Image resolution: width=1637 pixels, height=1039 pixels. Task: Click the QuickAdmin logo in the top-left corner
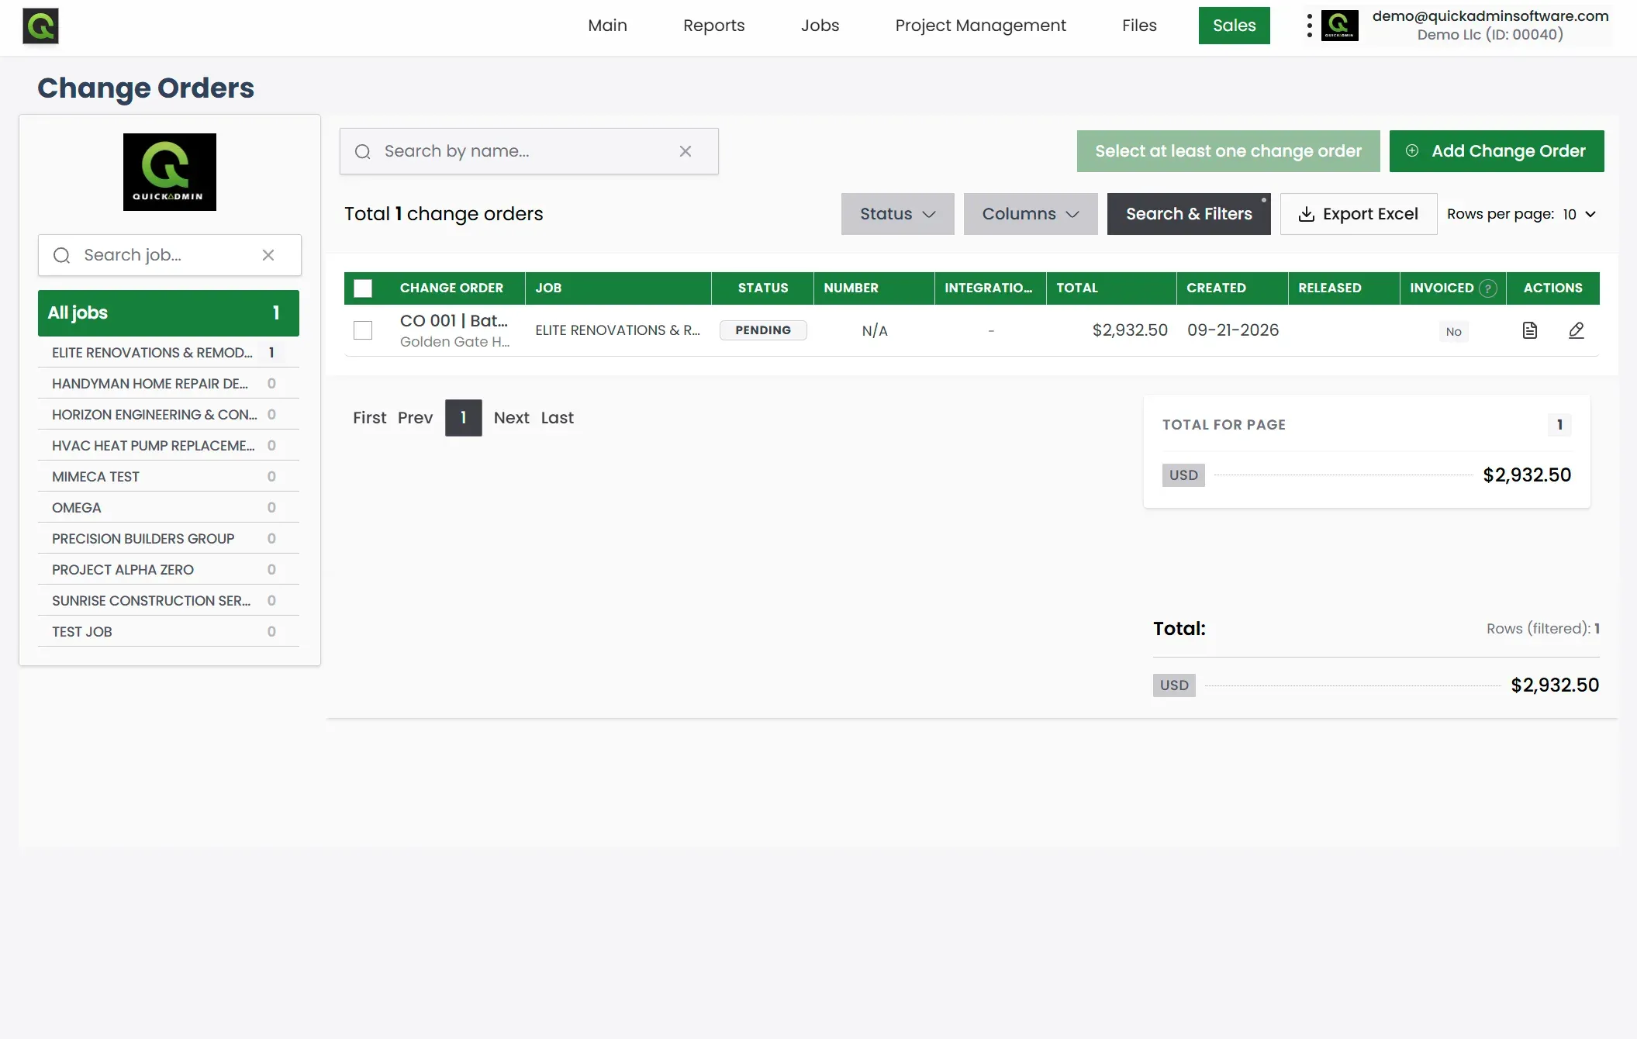click(40, 26)
